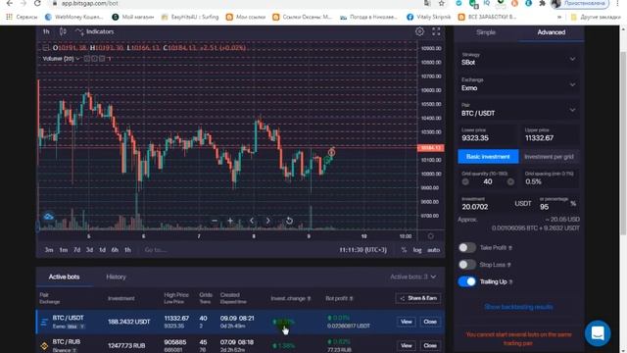Expand the Volume (20) indicator chevron

click(78, 59)
